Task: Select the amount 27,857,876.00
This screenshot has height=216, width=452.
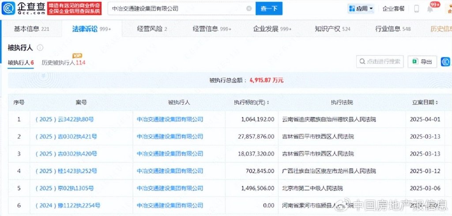Action: pos(256,137)
